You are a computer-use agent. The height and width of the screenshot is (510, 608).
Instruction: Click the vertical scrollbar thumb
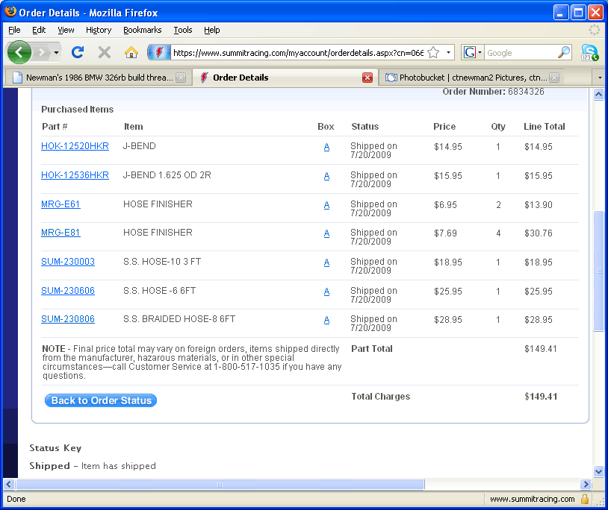[598, 271]
